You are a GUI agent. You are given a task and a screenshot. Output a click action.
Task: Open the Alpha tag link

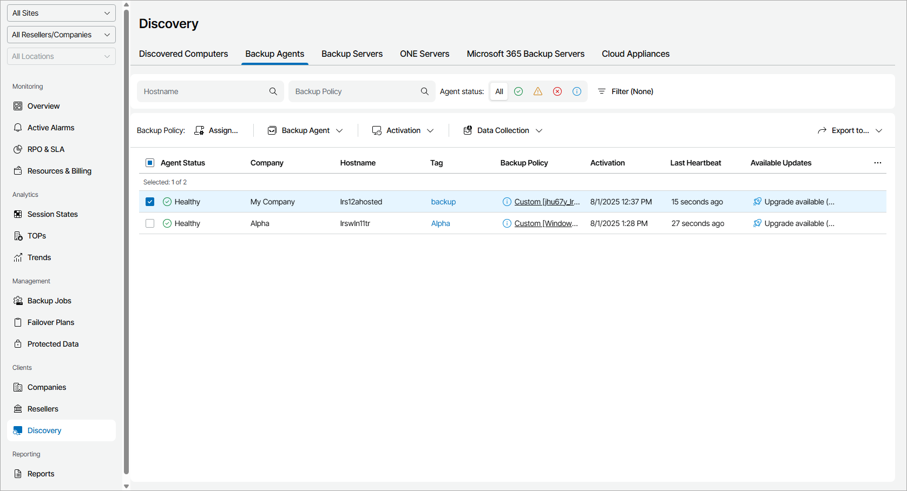[441, 223]
